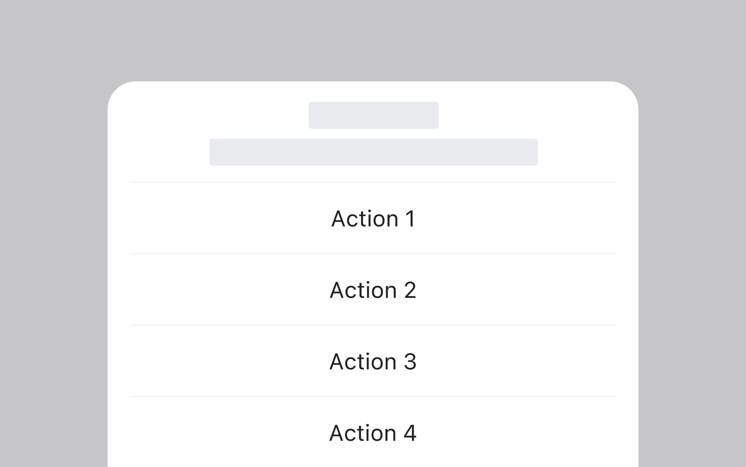
Task: Choose Action 2 from the list
Action: [x=373, y=290]
